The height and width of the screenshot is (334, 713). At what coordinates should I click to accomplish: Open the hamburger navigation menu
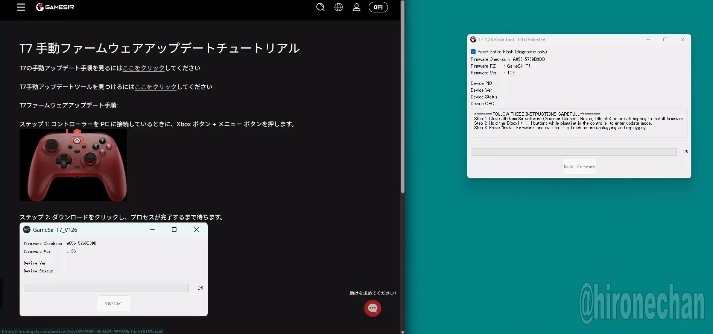(x=21, y=7)
